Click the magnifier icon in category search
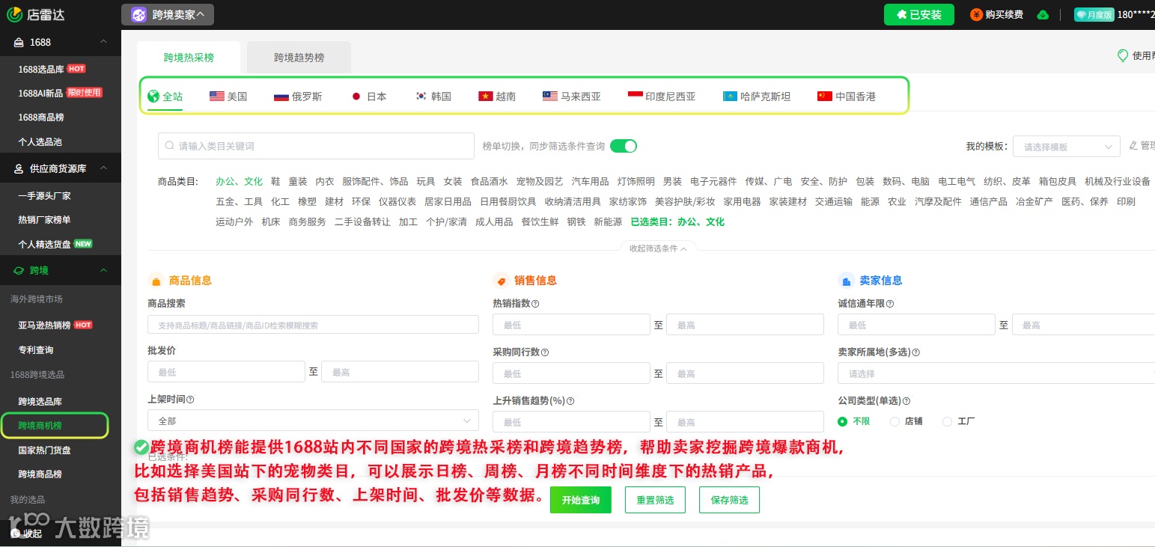 click(169, 146)
